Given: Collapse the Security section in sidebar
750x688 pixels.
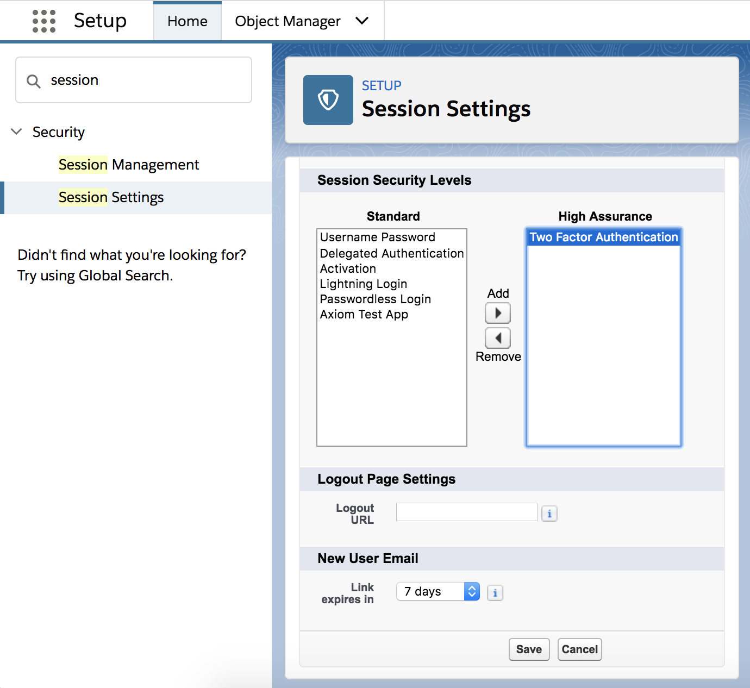Looking at the screenshot, I should [16, 132].
